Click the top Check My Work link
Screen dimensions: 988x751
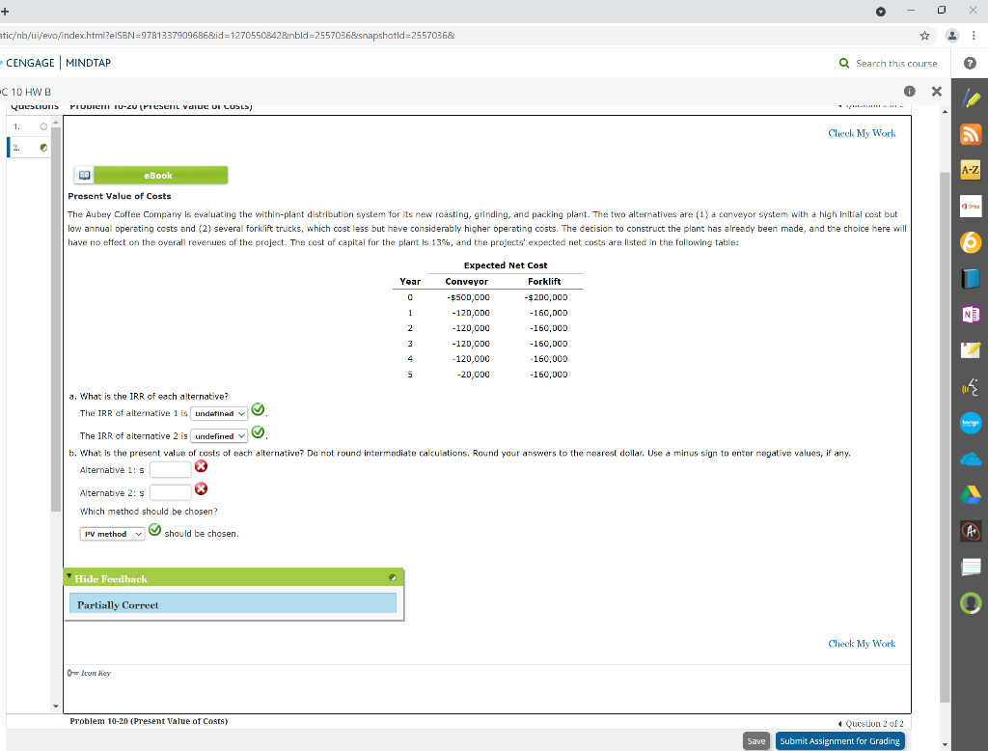[862, 133]
